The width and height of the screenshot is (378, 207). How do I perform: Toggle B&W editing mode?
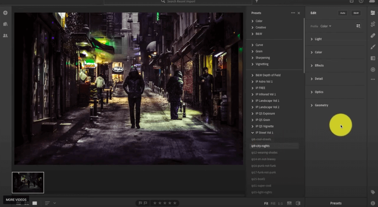pyautogui.click(x=356, y=13)
